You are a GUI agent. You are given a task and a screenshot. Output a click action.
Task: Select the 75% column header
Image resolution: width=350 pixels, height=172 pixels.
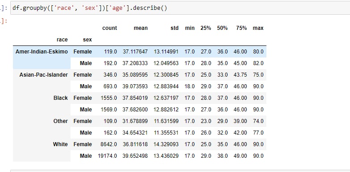(241, 28)
